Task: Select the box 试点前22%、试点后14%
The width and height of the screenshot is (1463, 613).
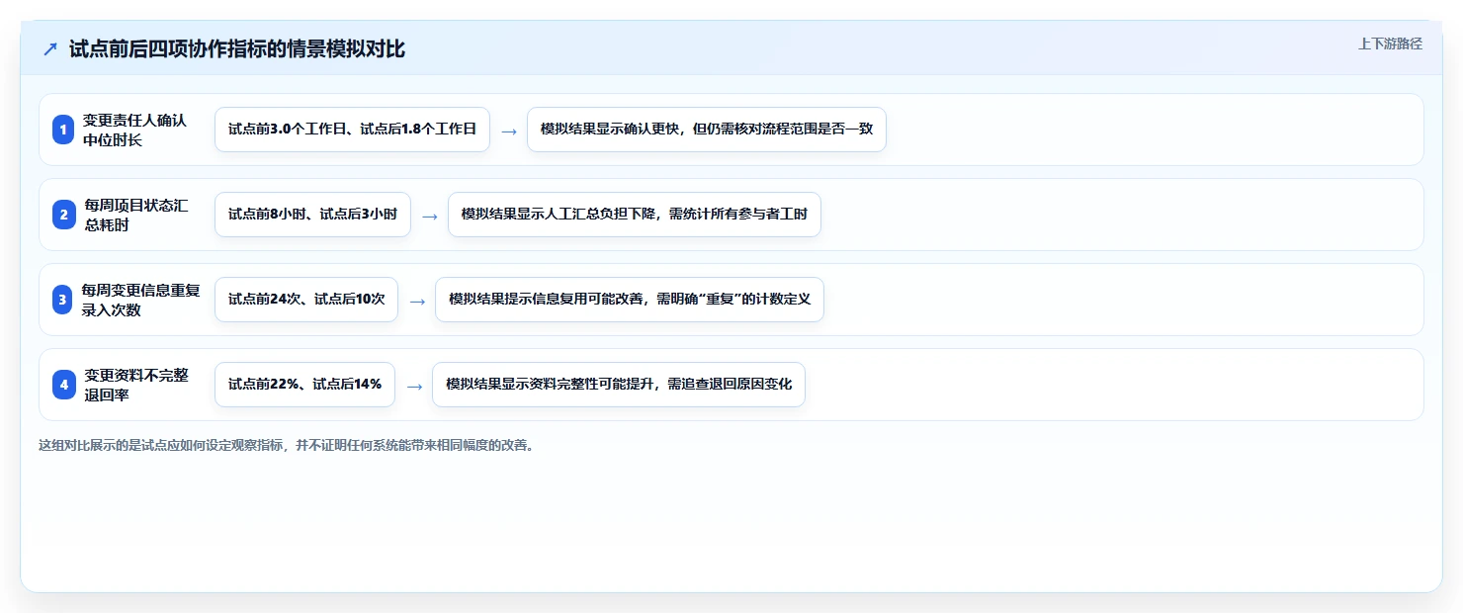Action: 304,385
